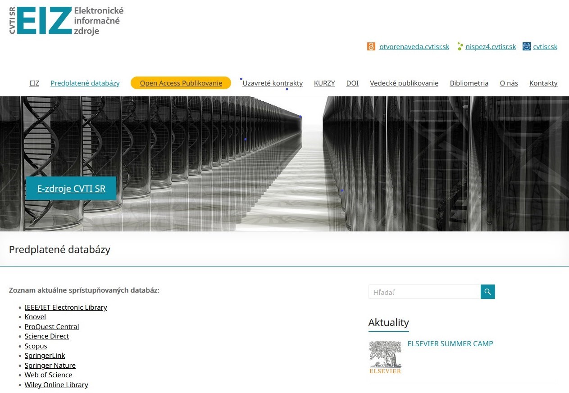Open the otvorenaveda.cvtisr.sk link
This screenshot has width=569, height=393.
coord(414,47)
